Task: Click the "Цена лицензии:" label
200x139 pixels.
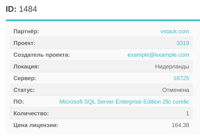Action: (36, 125)
